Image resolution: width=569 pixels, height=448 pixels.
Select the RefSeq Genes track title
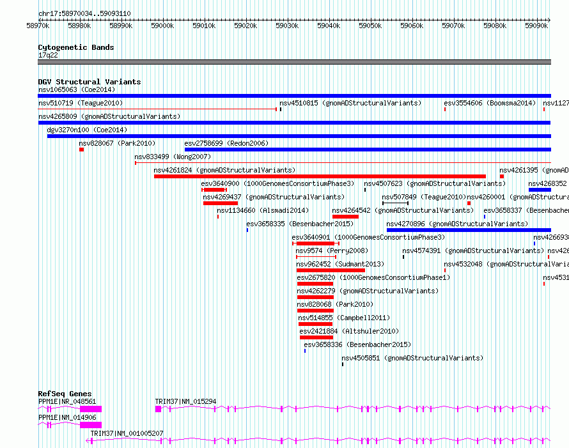click(65, 394)
